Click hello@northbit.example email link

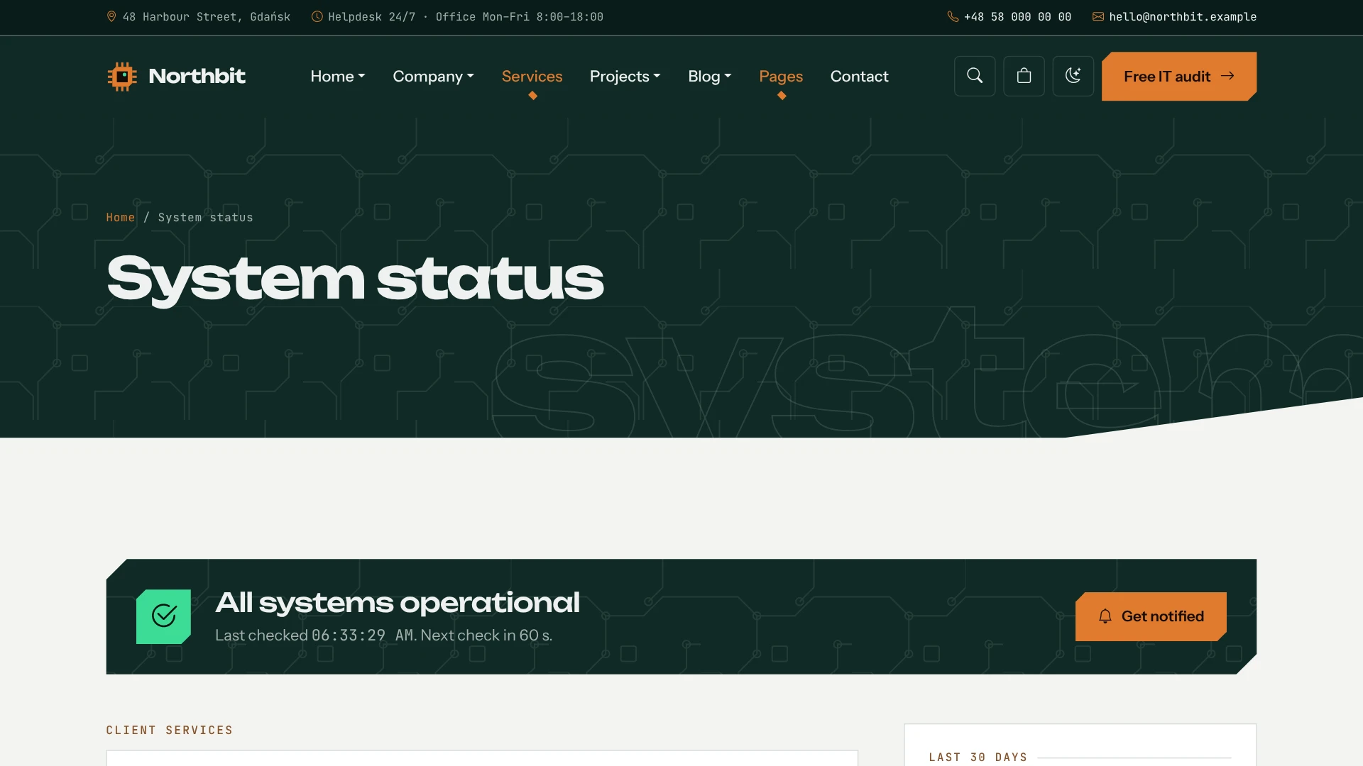tap(1183, 16)
